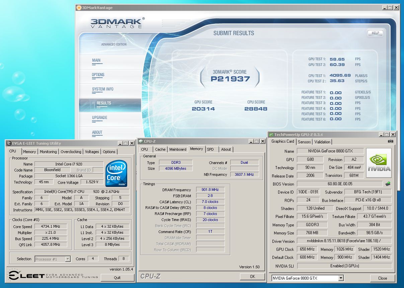Open MAIN section in 3DMark Vantage

pos(96,61)
